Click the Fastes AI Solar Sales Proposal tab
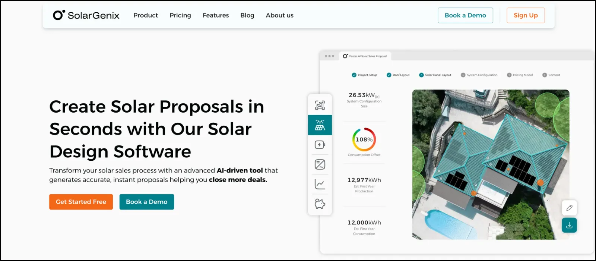This screenshot has height=261, width=596. 365,56
